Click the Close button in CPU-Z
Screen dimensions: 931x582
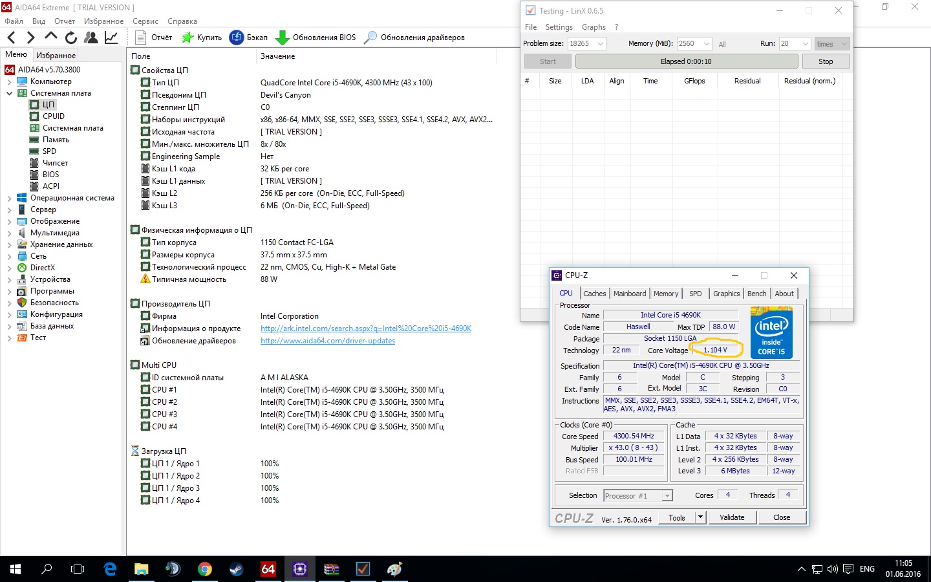click(x=782, y=517)
